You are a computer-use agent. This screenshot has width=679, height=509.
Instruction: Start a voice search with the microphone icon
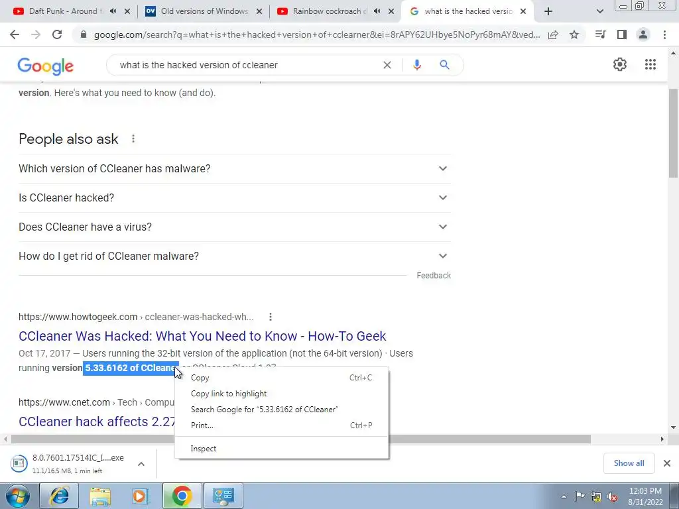[x=416, y=65]
